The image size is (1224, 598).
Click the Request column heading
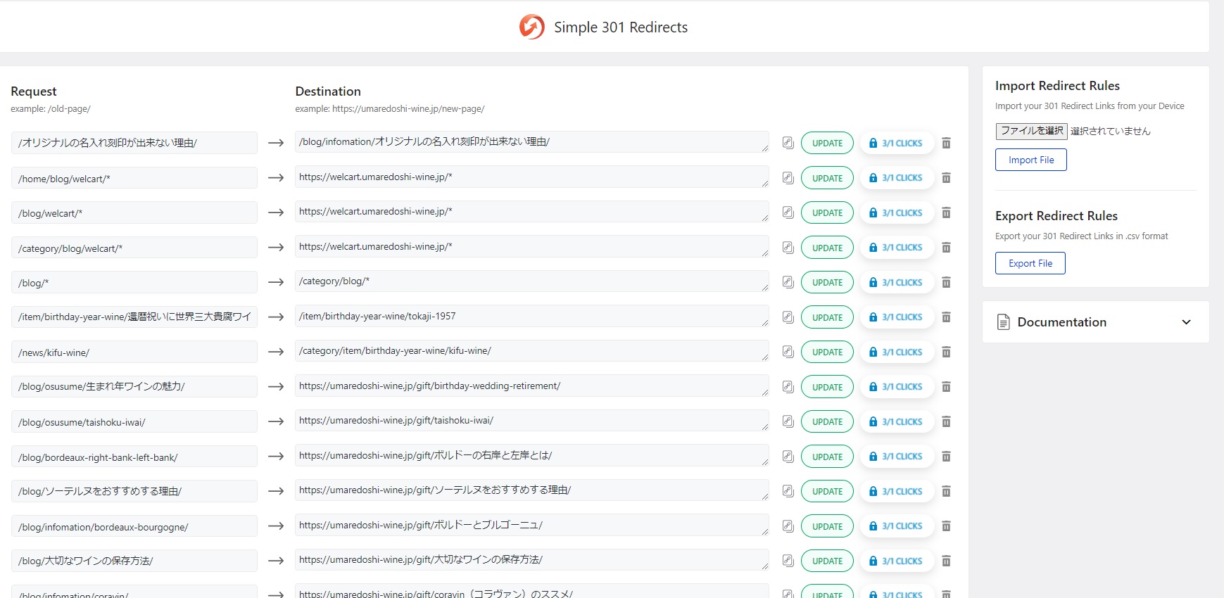pos(34,91)
